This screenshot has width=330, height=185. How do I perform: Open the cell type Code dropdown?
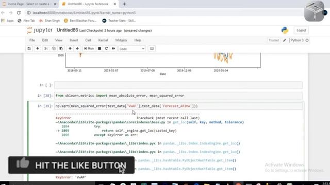(x=132, y=49)
